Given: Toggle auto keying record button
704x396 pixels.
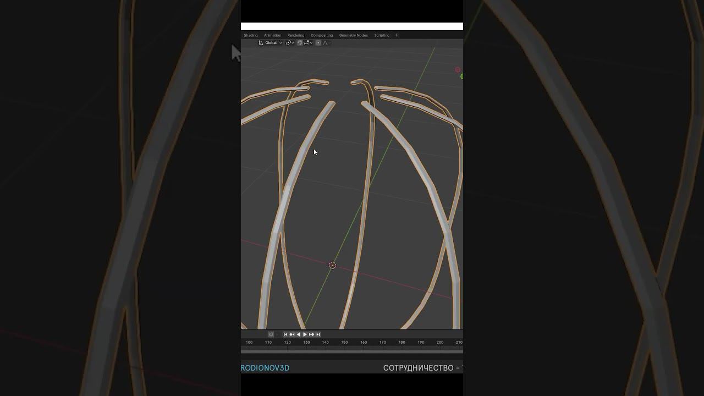Looking at the screenshot, I should (x=271, y=334).
